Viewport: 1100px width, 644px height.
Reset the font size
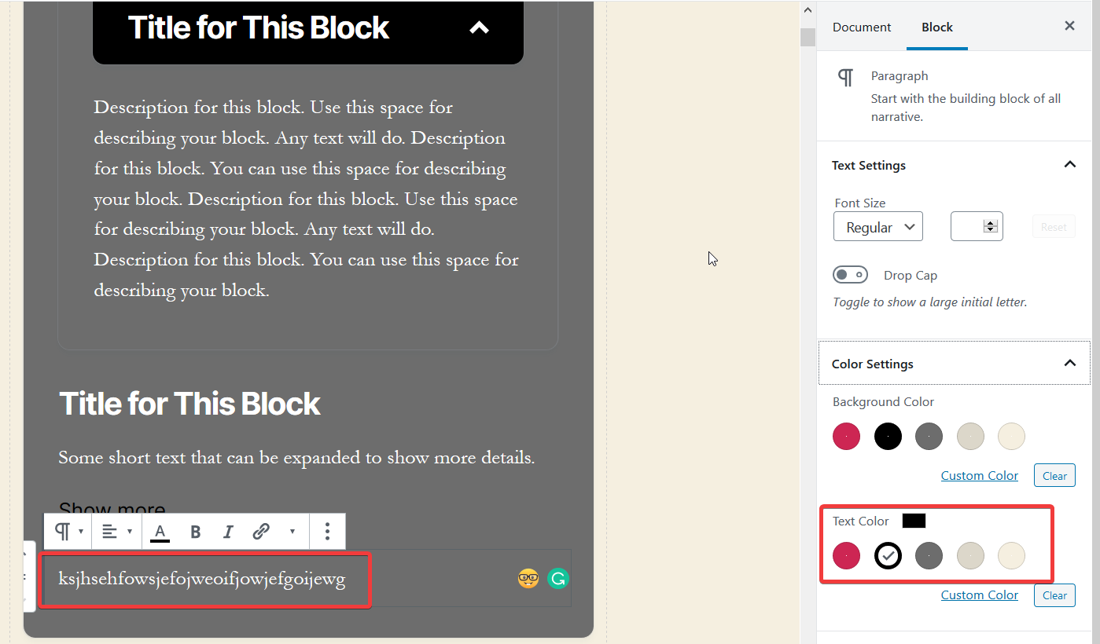click(x=1054, y=227)
